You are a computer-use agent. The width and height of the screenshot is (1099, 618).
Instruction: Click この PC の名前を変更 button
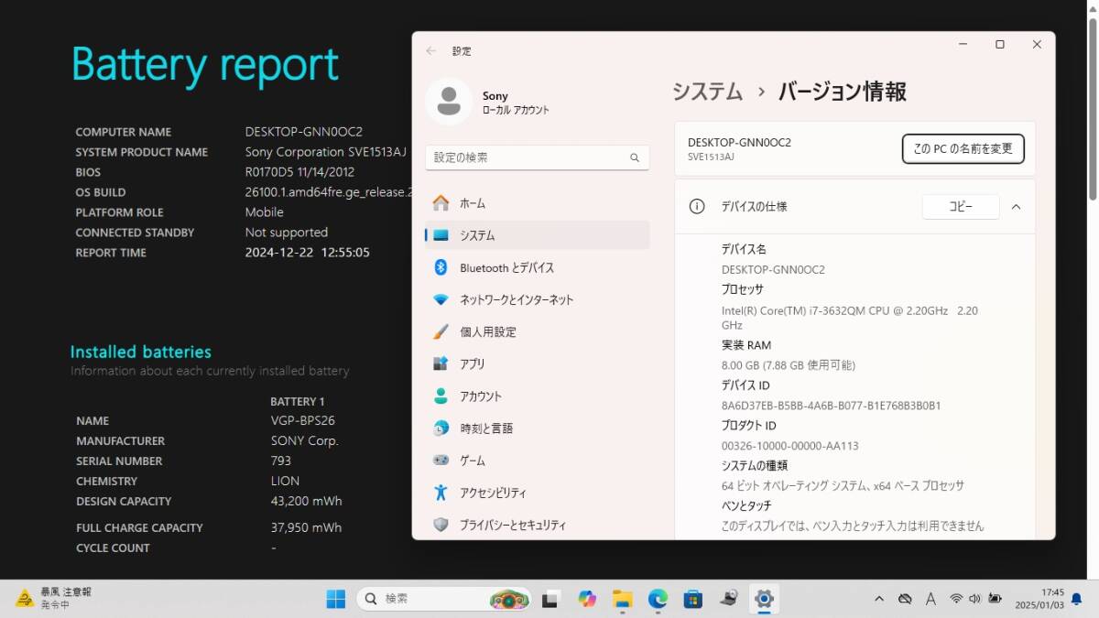(963, 148)
